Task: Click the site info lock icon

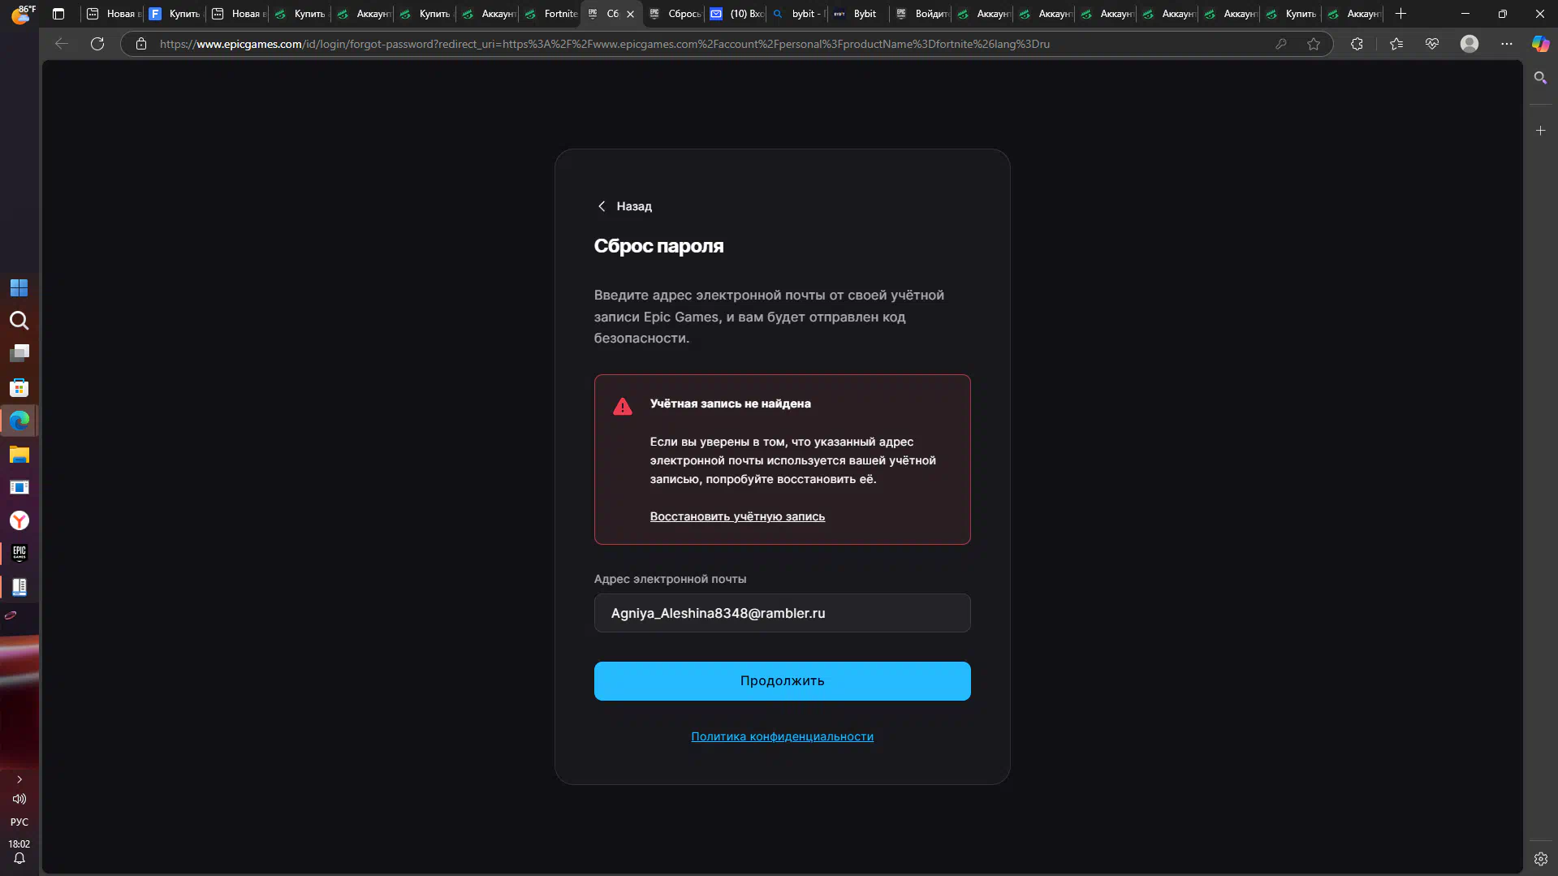Action: pos(141,44)
